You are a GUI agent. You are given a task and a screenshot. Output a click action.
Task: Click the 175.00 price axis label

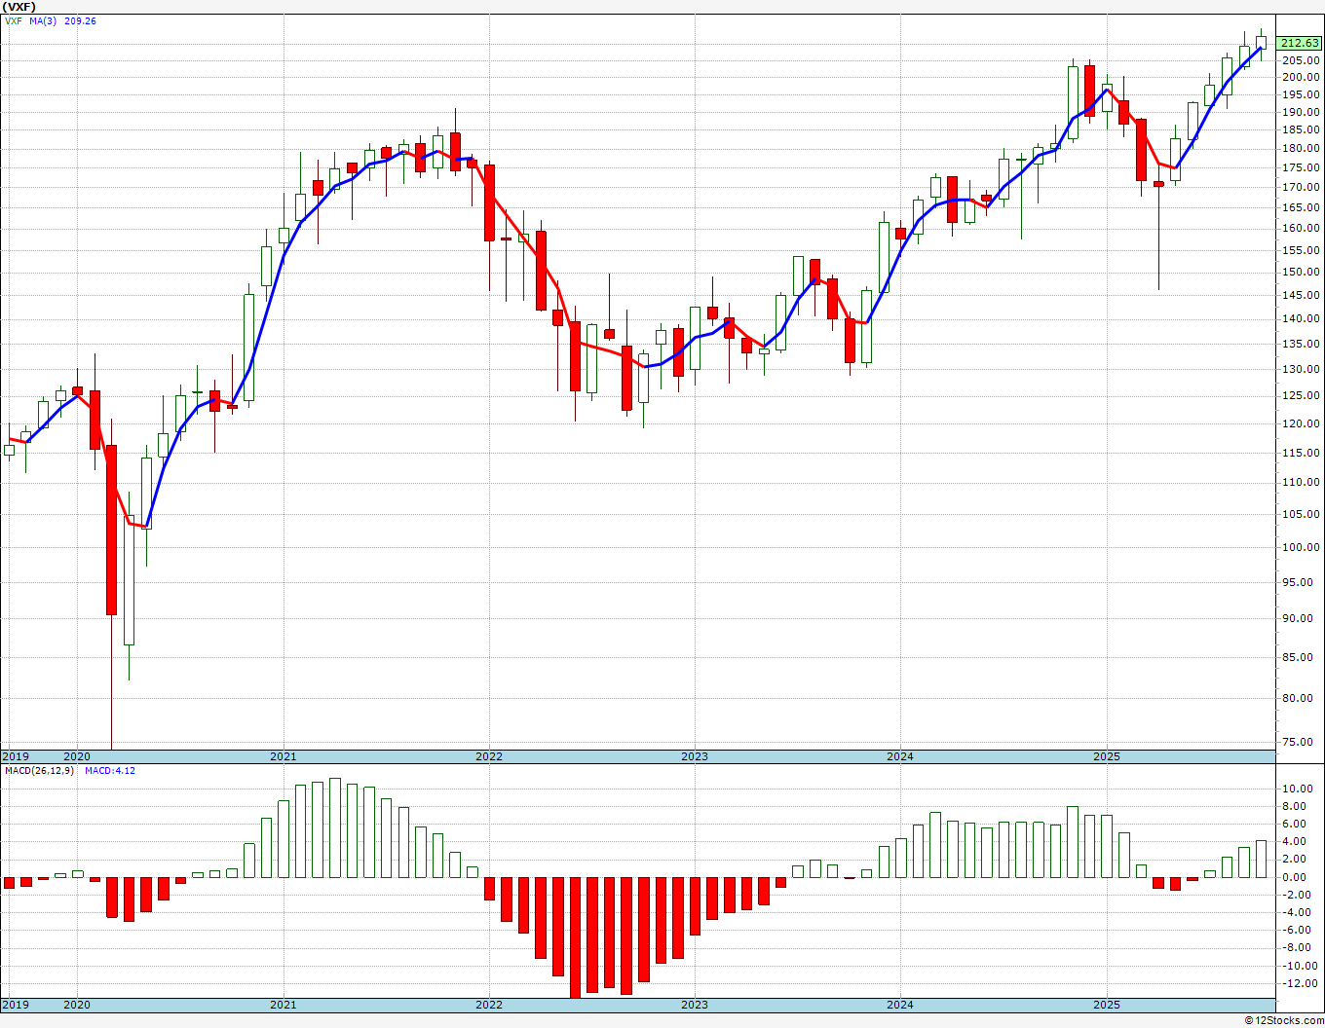[x=1302, y=167]
